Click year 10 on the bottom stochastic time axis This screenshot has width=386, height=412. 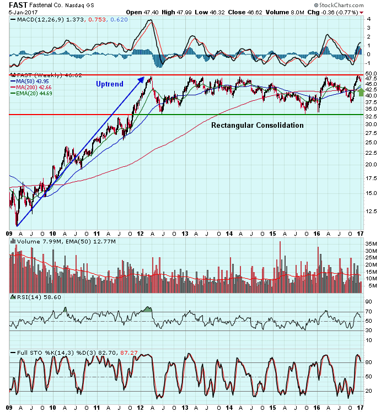(52, 408)
